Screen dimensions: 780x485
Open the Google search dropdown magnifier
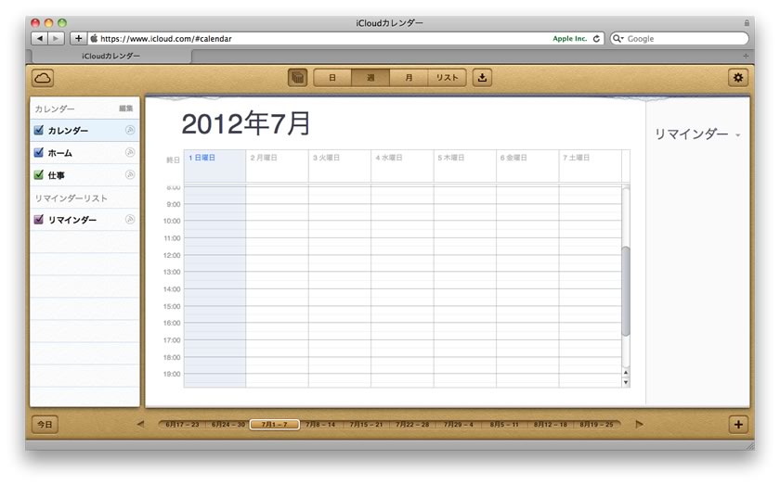tap(618, 38)
